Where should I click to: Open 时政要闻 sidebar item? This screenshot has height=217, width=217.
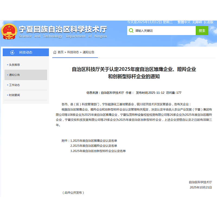(x=14, y=95)
